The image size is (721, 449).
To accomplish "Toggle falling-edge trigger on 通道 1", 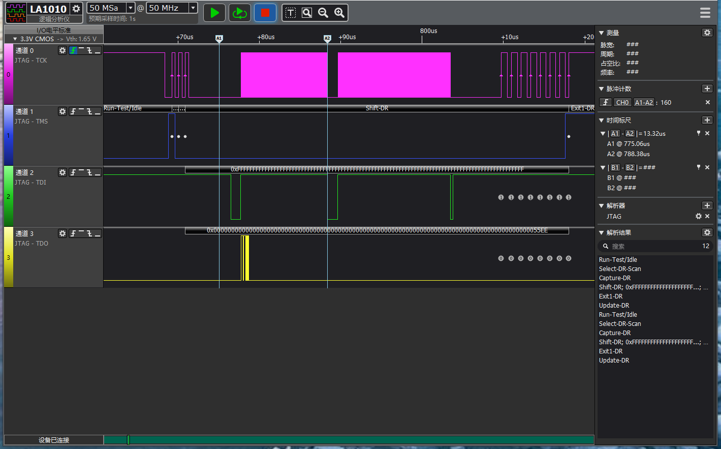I will pos(89,111).
